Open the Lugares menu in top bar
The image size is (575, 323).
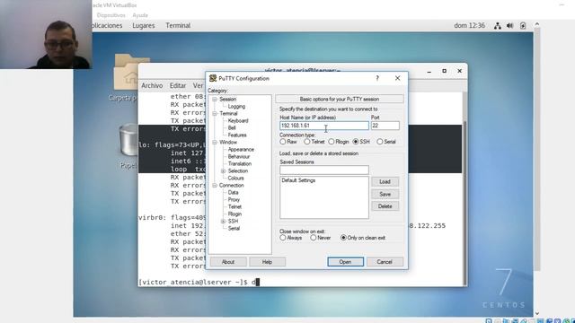coord(144,26)
